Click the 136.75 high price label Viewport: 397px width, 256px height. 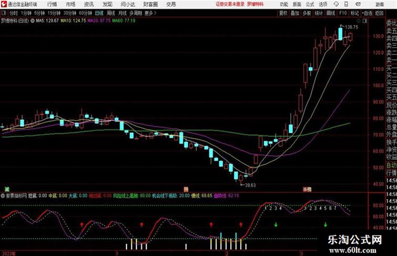pos(352,27)
